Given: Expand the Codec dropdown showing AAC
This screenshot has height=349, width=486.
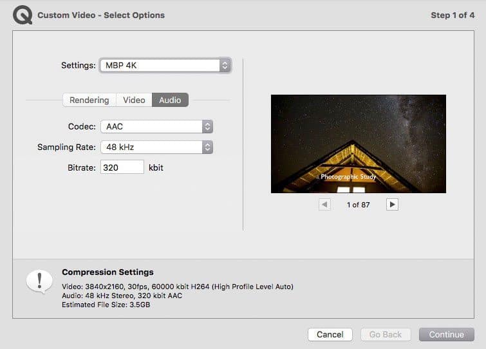Looking at the screenshot, I should click(156, 127).
